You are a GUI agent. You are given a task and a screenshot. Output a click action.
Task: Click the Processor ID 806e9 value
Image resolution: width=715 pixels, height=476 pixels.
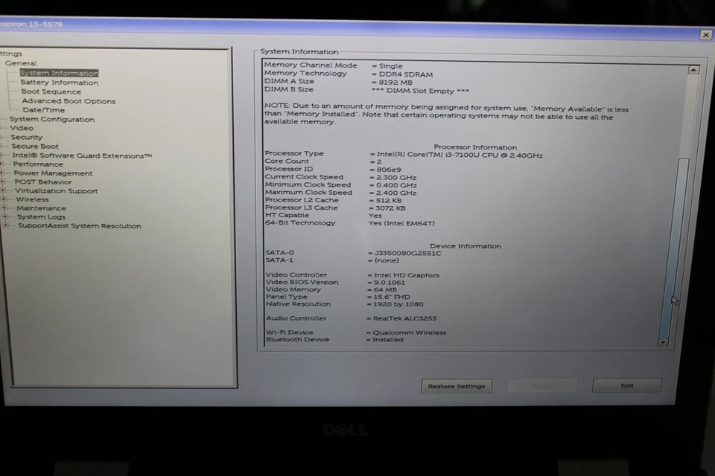point(389,170)
